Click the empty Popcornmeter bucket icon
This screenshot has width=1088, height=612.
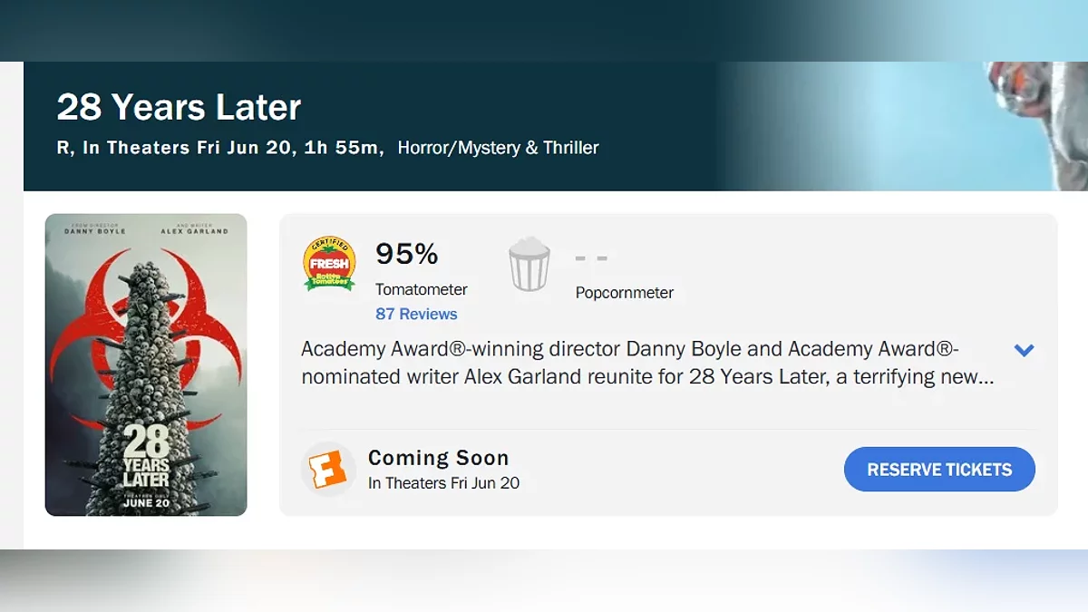coord(529,264)
